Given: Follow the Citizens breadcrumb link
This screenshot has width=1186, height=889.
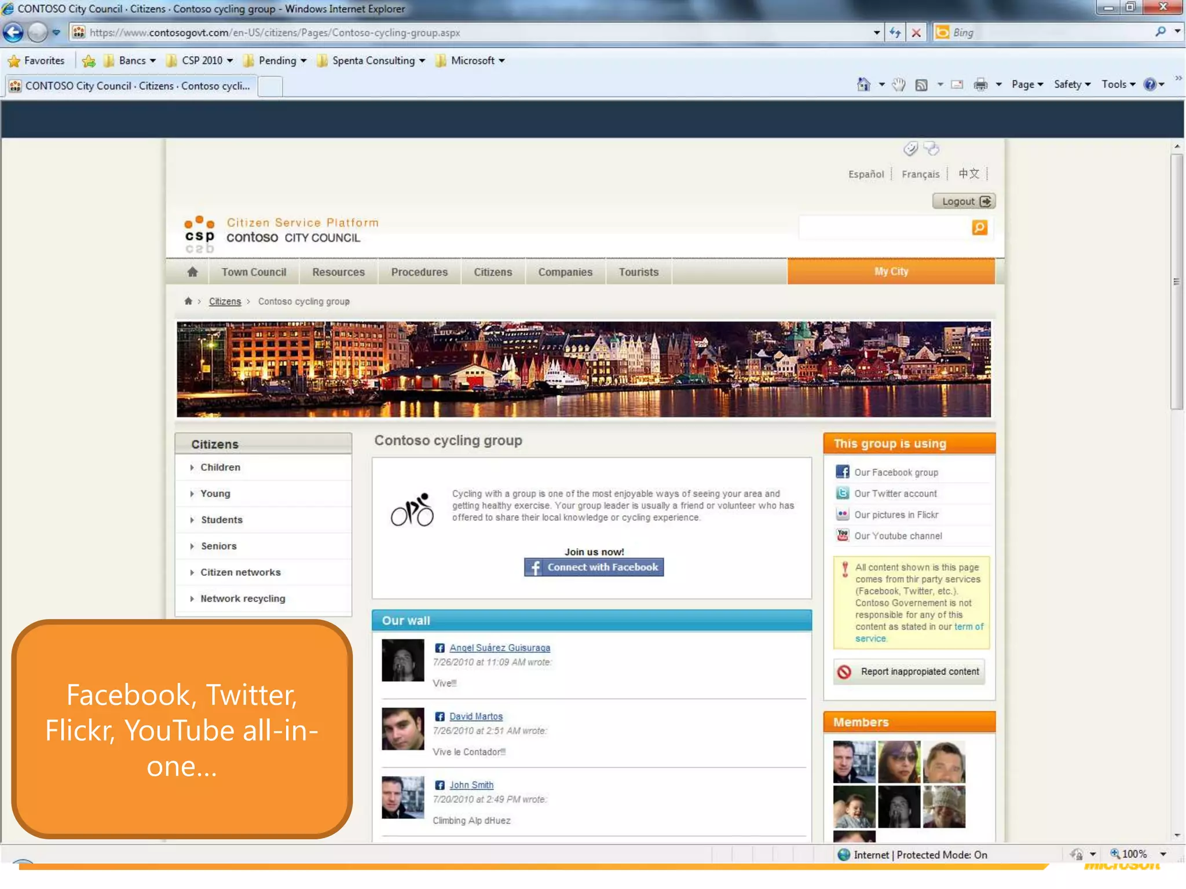Looking at the screenshot, I should [225, 301].
